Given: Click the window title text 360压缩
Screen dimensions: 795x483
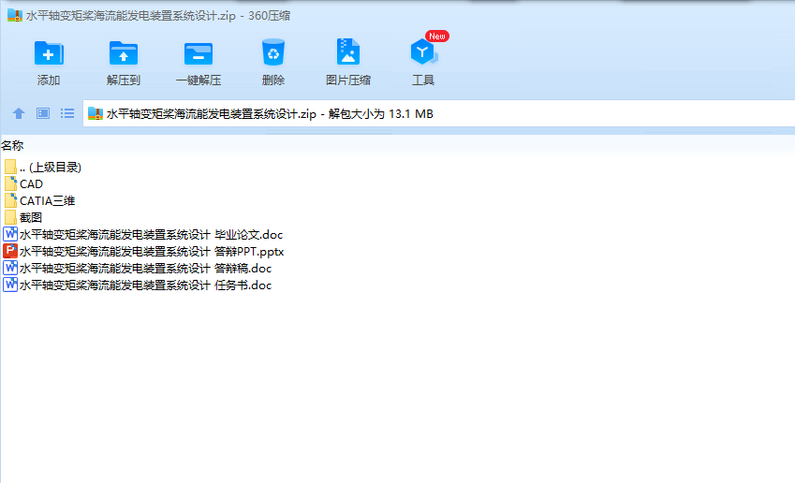Looking at the screenshot, I should (x=270, y=16).
